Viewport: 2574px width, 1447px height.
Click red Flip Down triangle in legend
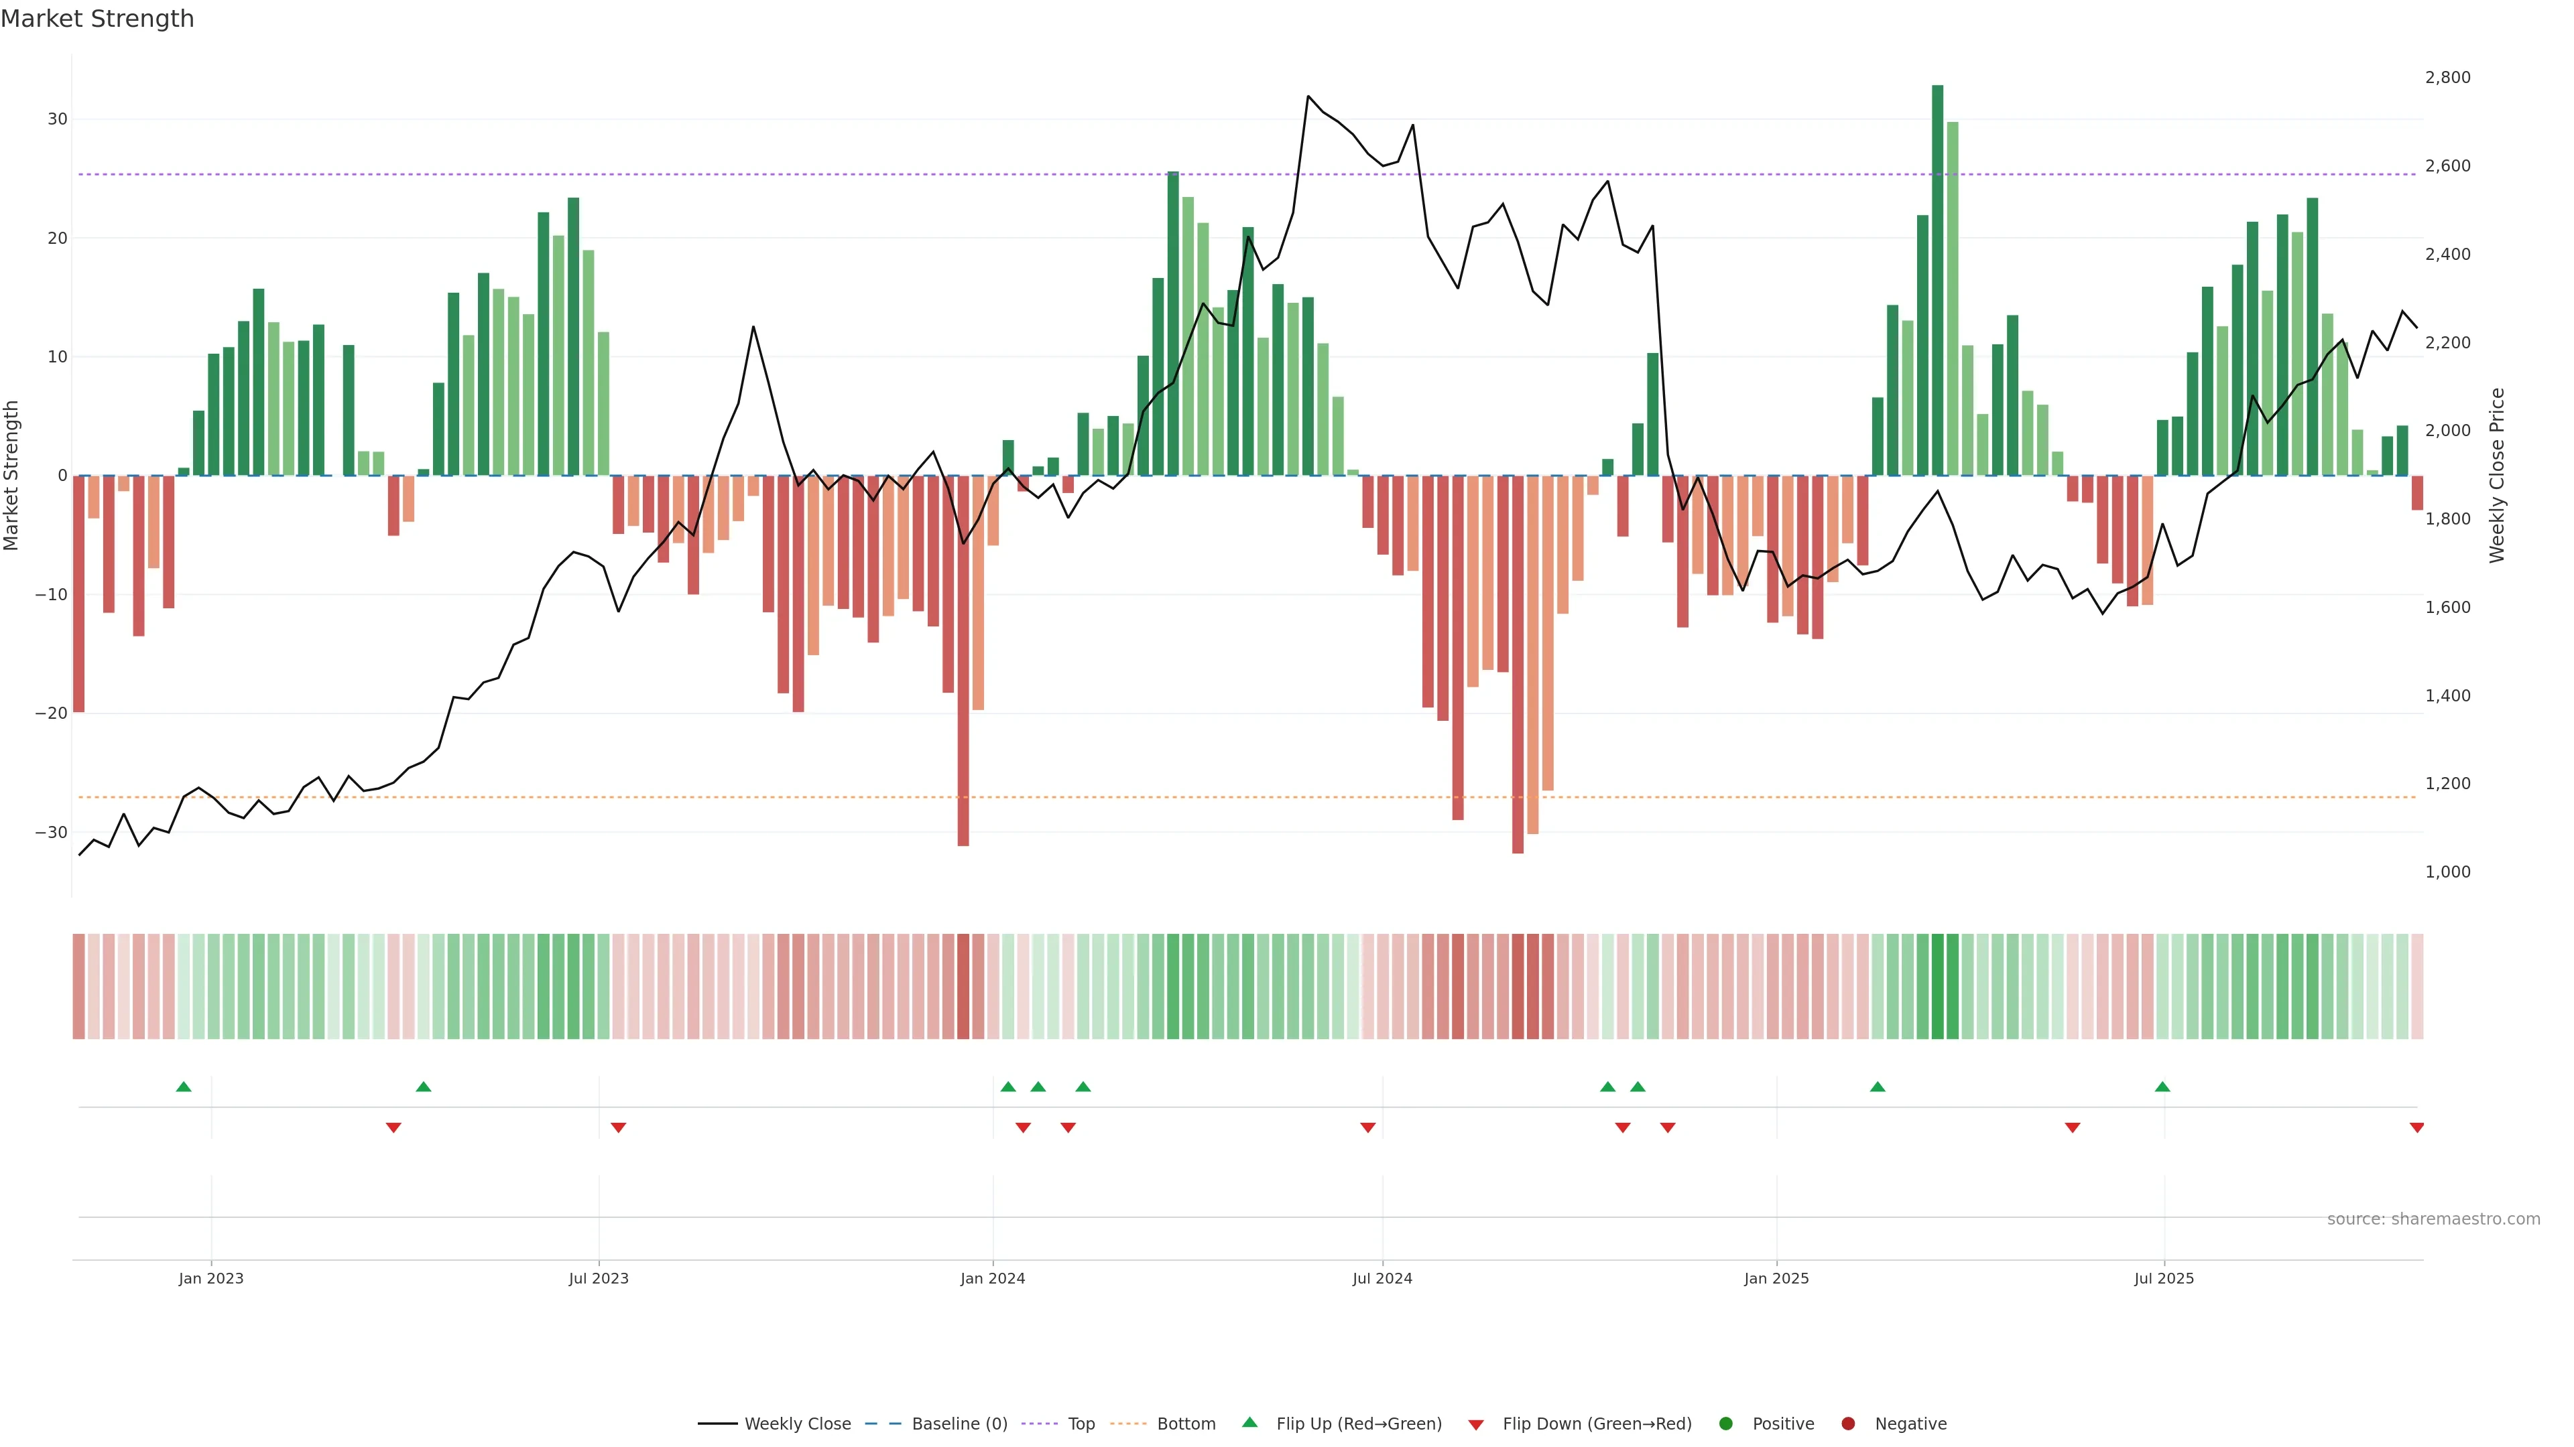coord(1476,1425)
